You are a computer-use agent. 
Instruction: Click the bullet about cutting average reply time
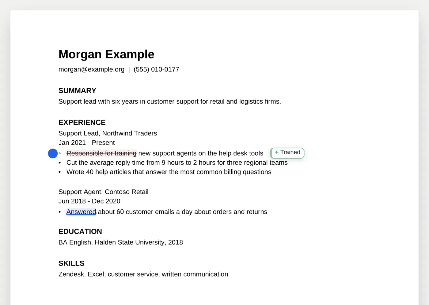point(177,163)
